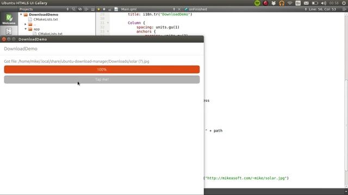Open the symbol list dropdown arrows near line info
This screenshot has height=195, width=348.
(306, 9)
